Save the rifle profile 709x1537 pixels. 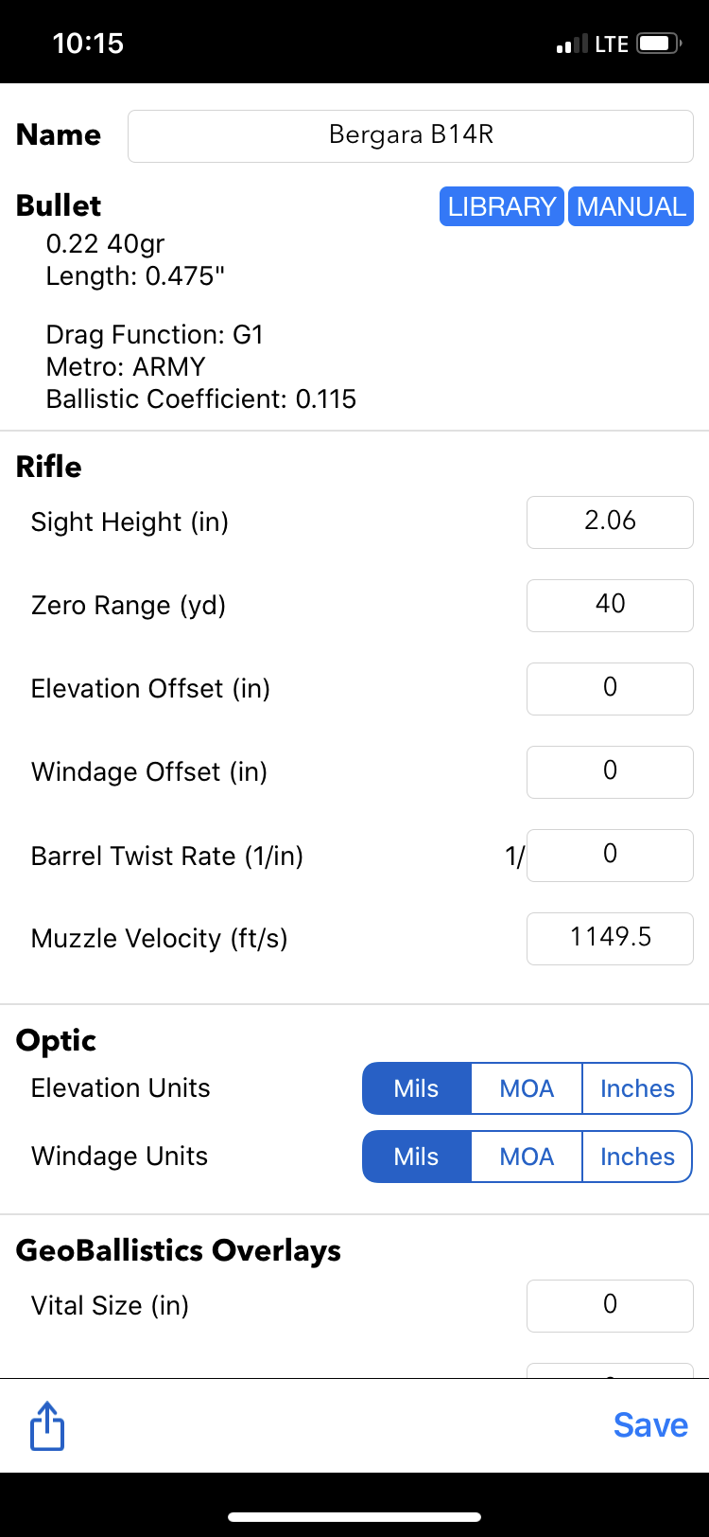point(650,1425)
